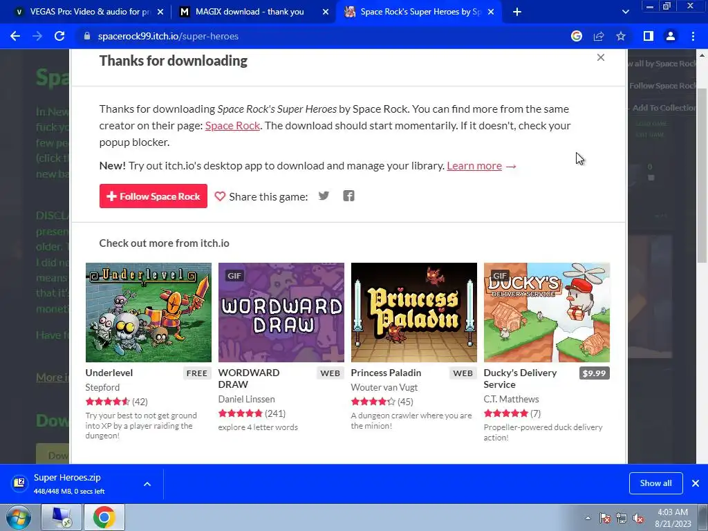708x531 pixels.
Task: Close the MAGIX download tab
Action: point(326,12)
